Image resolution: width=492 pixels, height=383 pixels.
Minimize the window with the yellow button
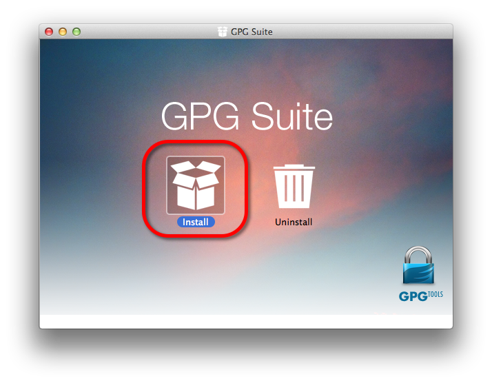(x=63, y=32)
